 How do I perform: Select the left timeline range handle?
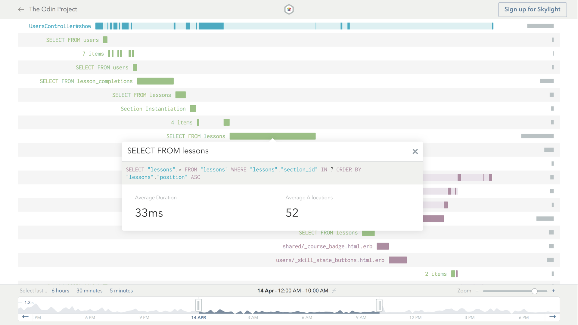click(198, 305)
